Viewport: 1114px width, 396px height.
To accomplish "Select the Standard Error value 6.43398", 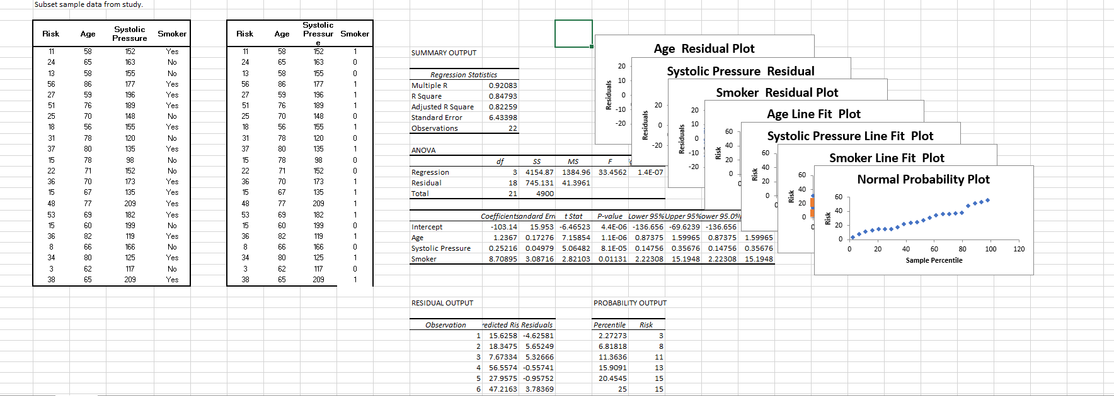I will tap(503, 118).
